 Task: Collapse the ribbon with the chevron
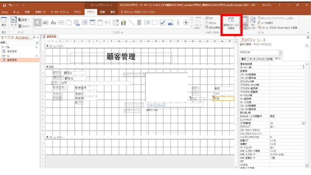pyautogui.click(x=308, y=33)
